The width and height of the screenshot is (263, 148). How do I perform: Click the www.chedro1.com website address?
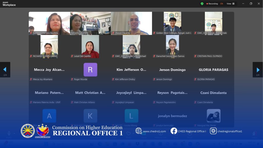pos(154,131)
